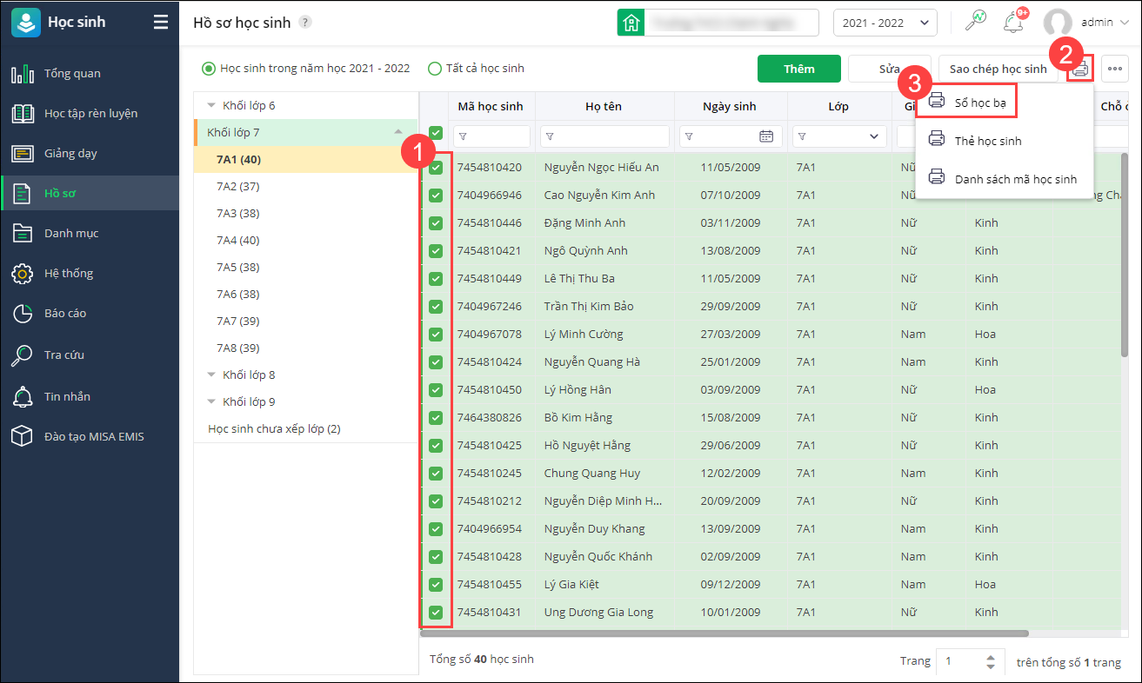The width and height of the screenshot is (1142, 683).
Task: Click the Học sinh app logo
Action: [25, 23]
